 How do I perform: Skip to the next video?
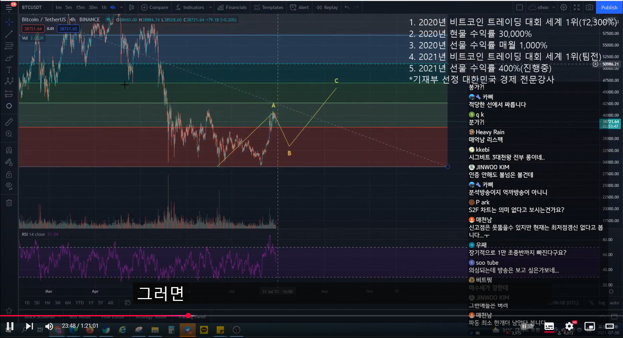click(29, 326)
